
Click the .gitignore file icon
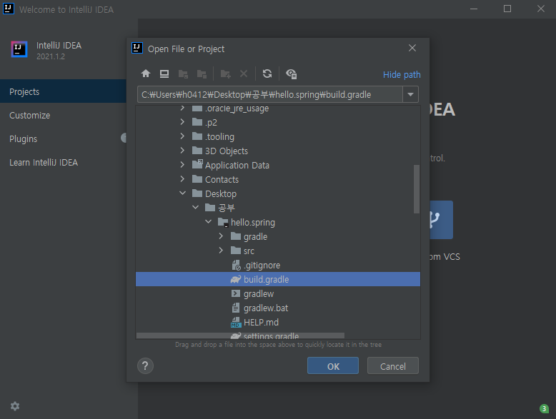coord(236,266)
